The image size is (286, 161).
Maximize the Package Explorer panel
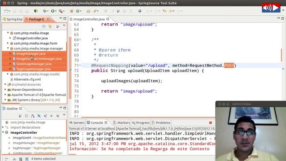[64, 19]
